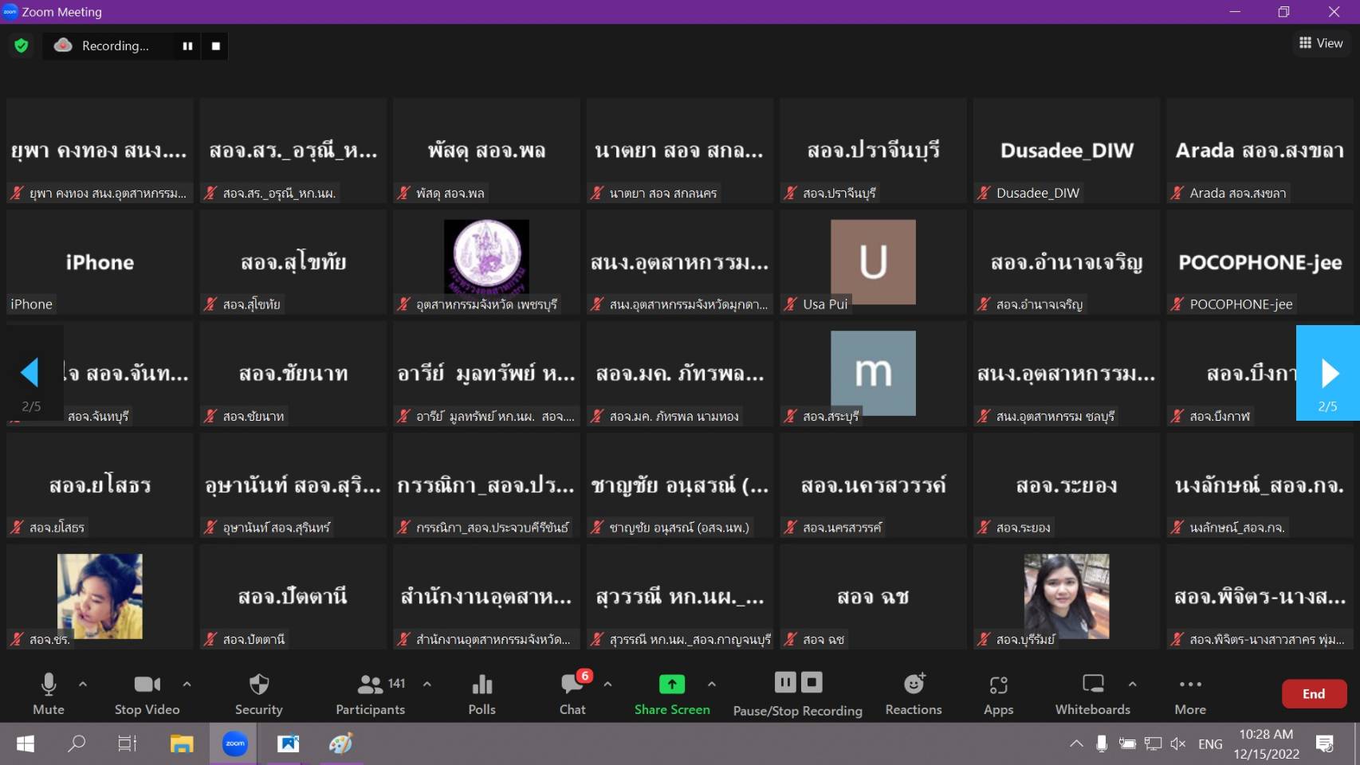Open the Apps icon
This screenshot has width=1360, height=765.
pyautogui.click(x=998, y=693)
